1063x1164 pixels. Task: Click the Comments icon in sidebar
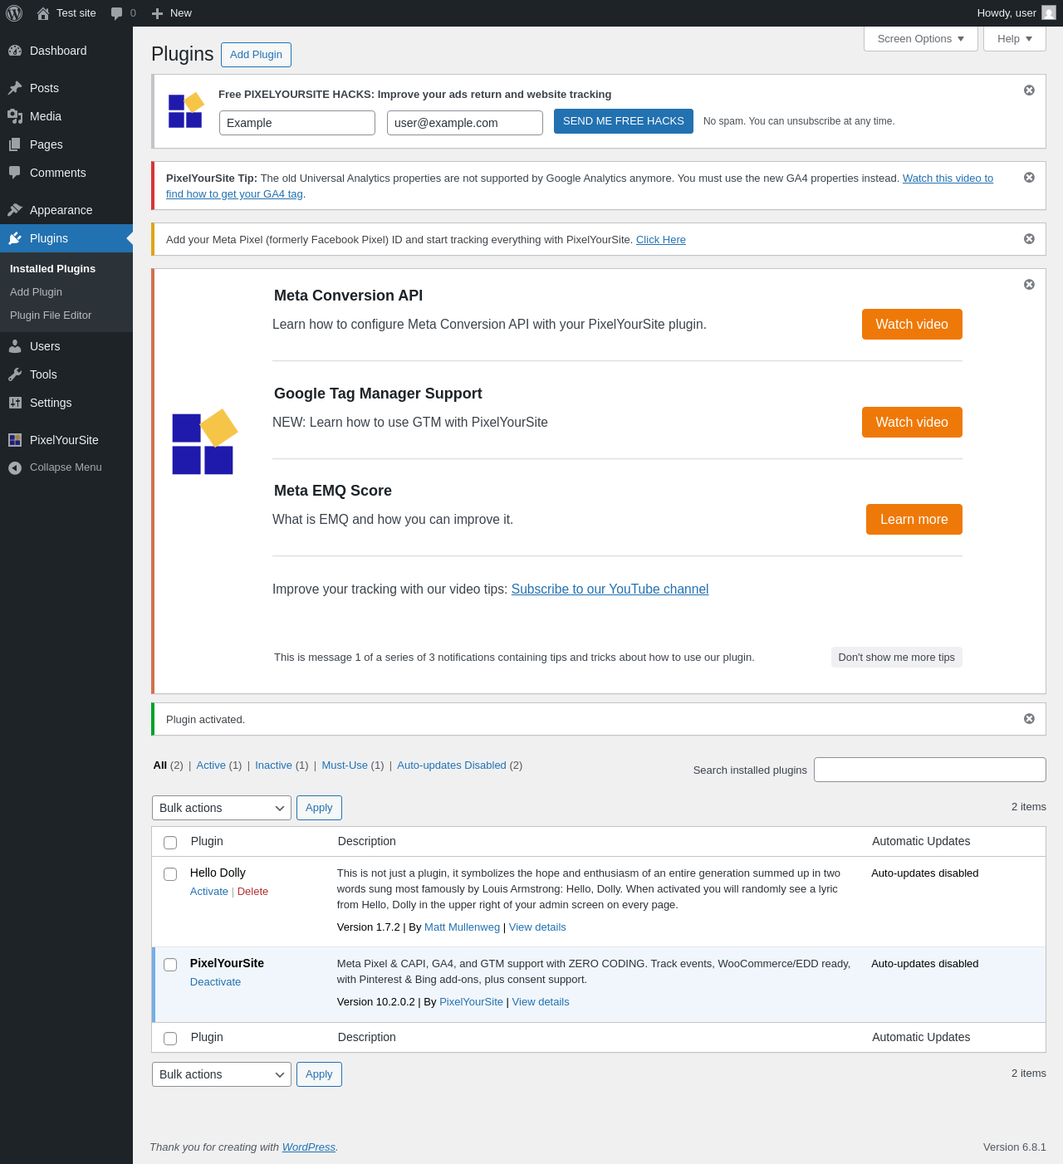[x=15, y=173]
